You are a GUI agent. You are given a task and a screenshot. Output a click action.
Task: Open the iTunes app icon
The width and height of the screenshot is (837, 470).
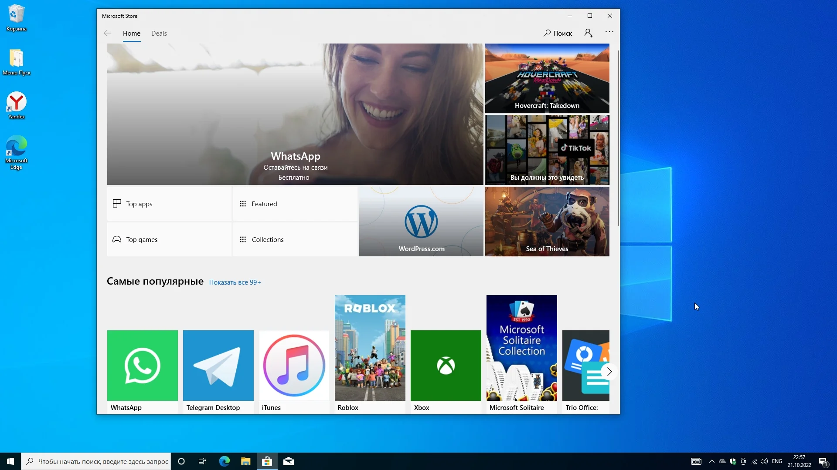[x=294, y=365]
